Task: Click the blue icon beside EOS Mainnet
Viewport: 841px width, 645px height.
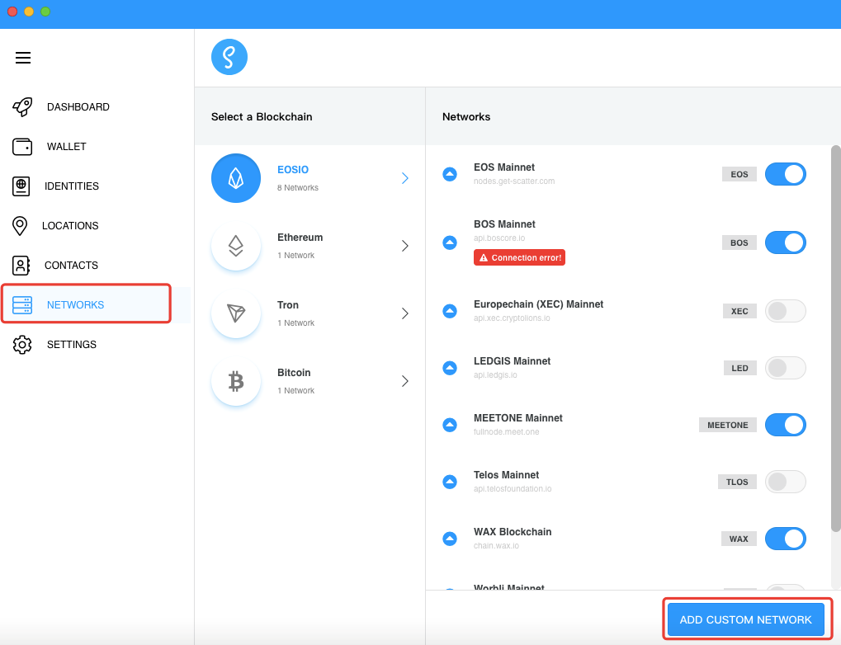Action: 450,174
